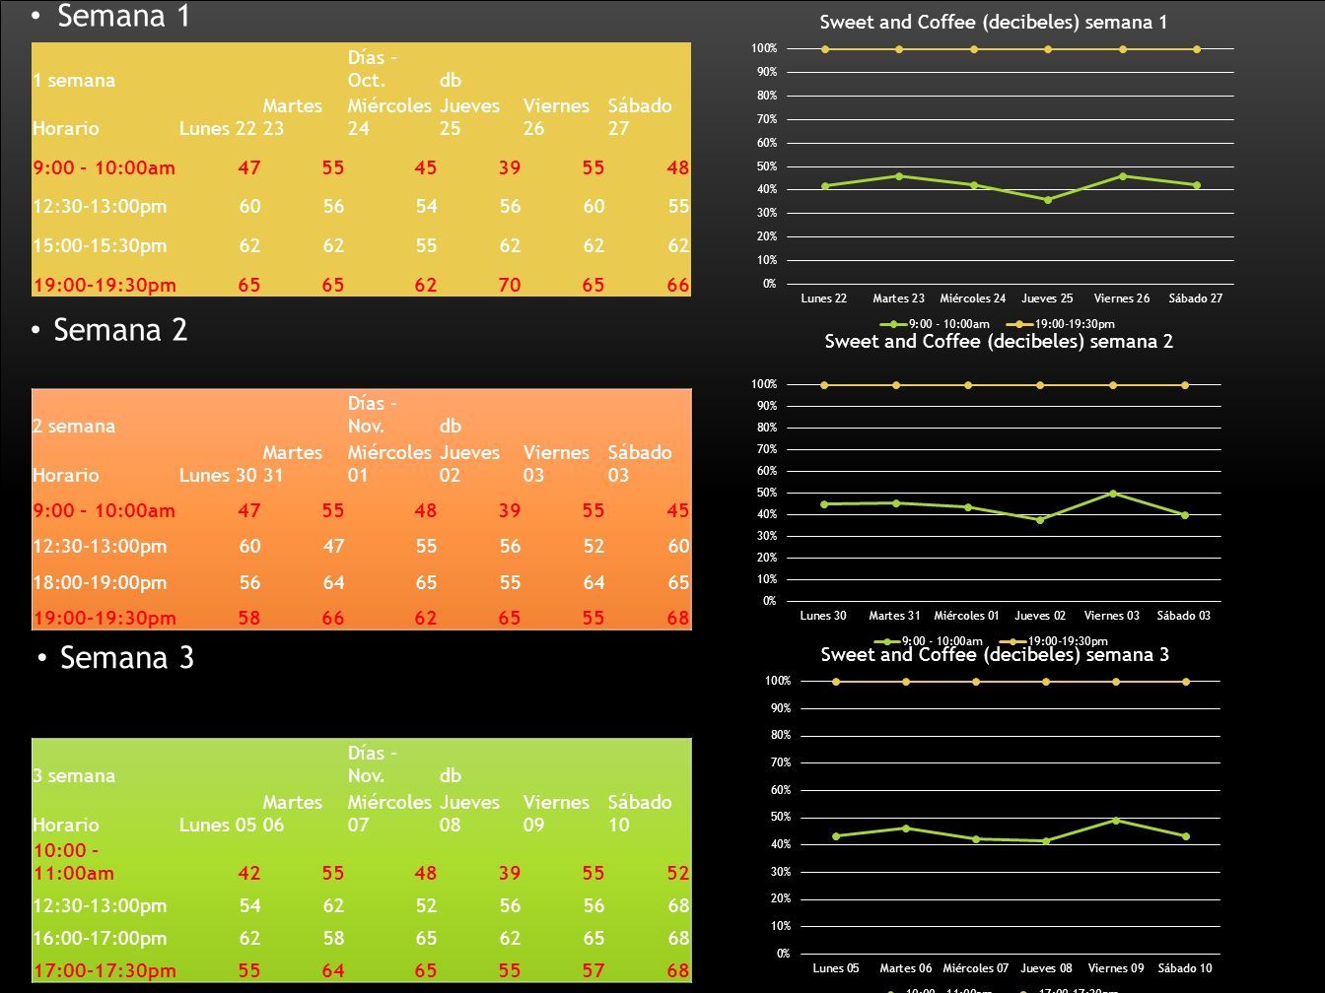Click the value 64 in the green week 3 table
This screenshot has width=1325, height=993.
[x=333, y=970]
